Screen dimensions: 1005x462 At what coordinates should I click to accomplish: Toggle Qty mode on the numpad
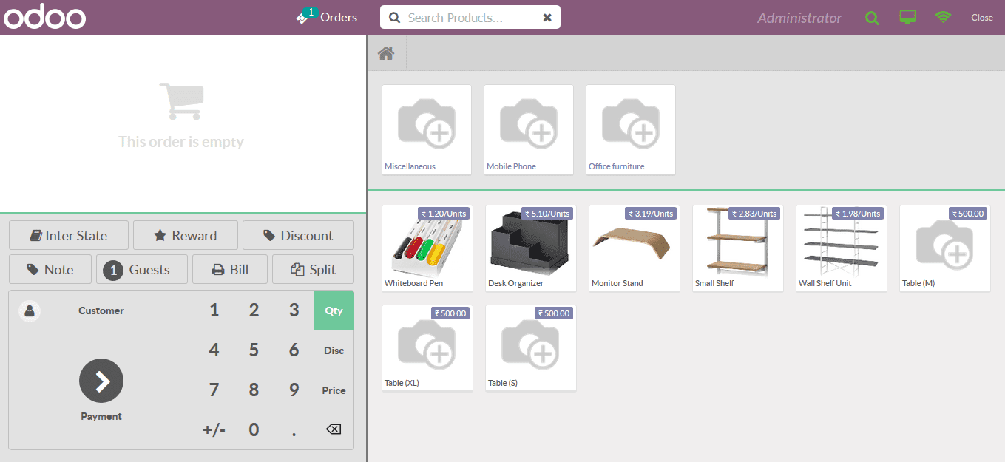click(334, 310)
